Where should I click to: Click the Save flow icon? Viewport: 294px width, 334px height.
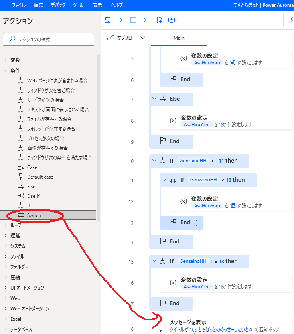click(107, 20)
